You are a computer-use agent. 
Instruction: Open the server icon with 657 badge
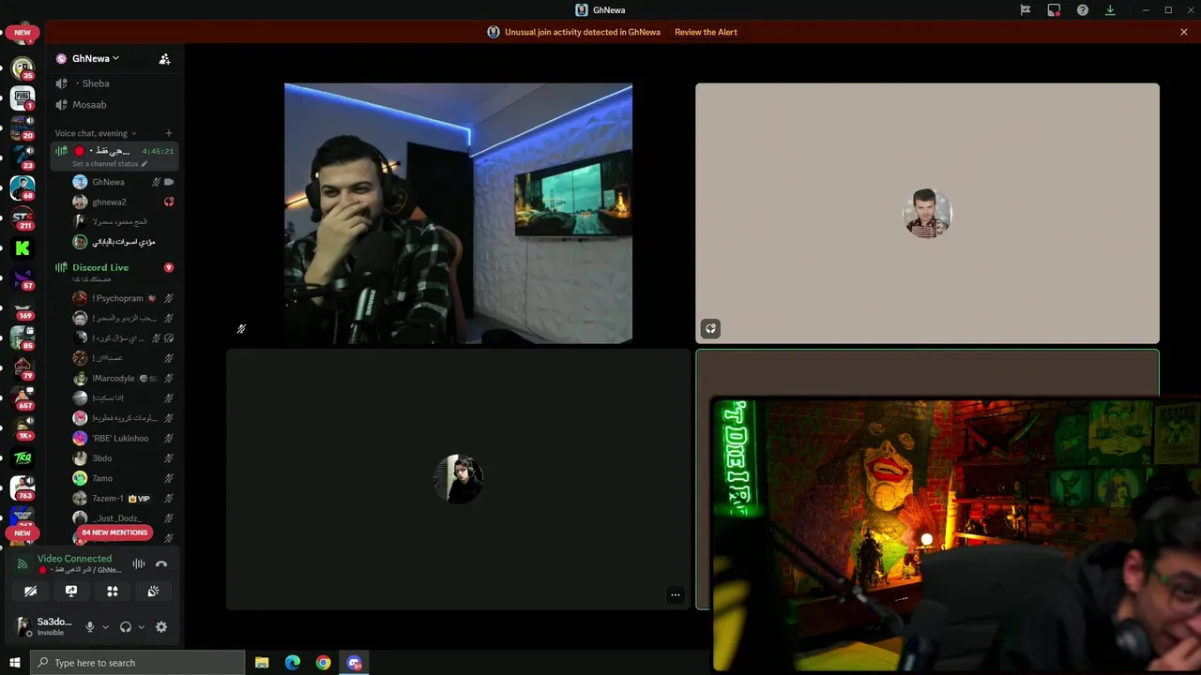[x=23, y=397]
